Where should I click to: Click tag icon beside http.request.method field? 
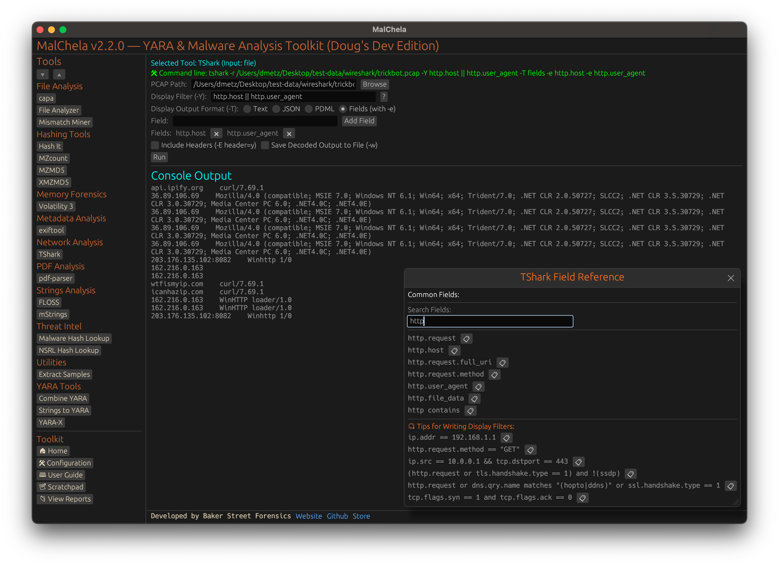click(x=494, y=374)
